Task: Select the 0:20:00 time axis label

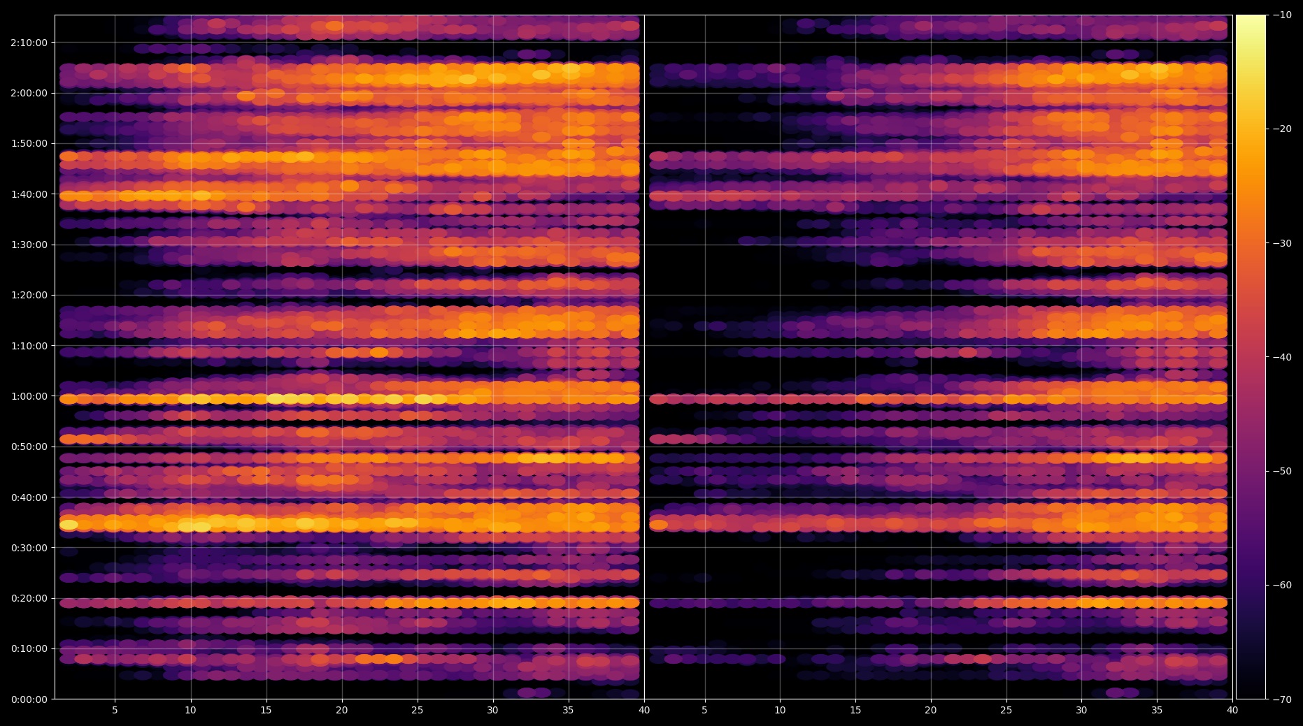Action: click(x=29, y=598)
